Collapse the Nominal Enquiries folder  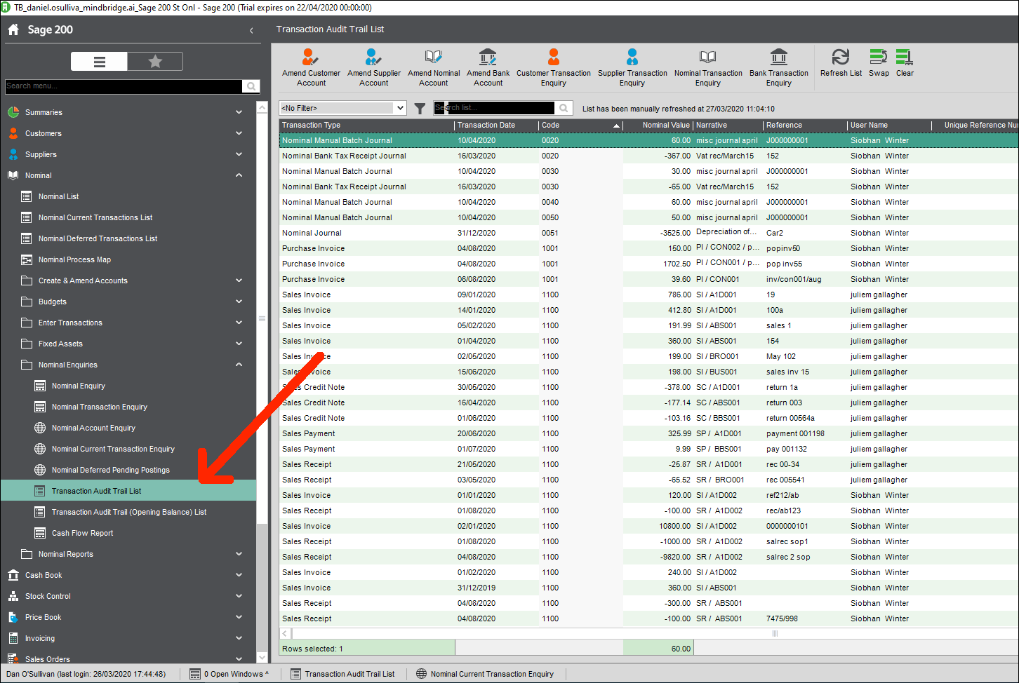pyautogui.click(x=239, y=365)
